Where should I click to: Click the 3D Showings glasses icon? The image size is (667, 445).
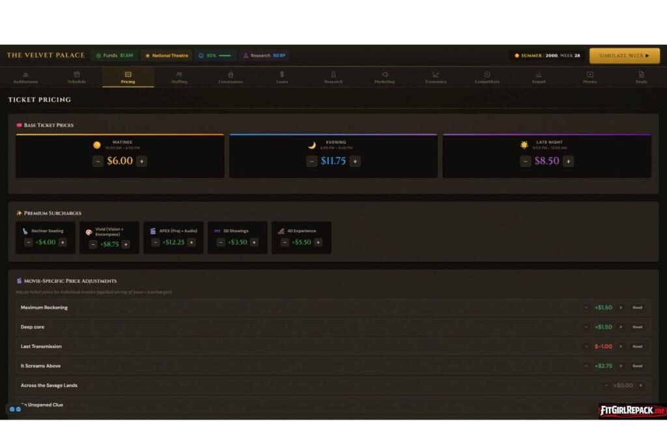pos(217,231)
